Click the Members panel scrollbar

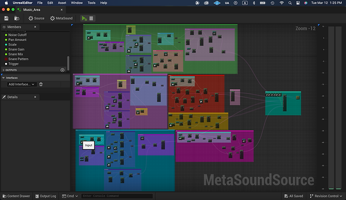tap(68, 63)
